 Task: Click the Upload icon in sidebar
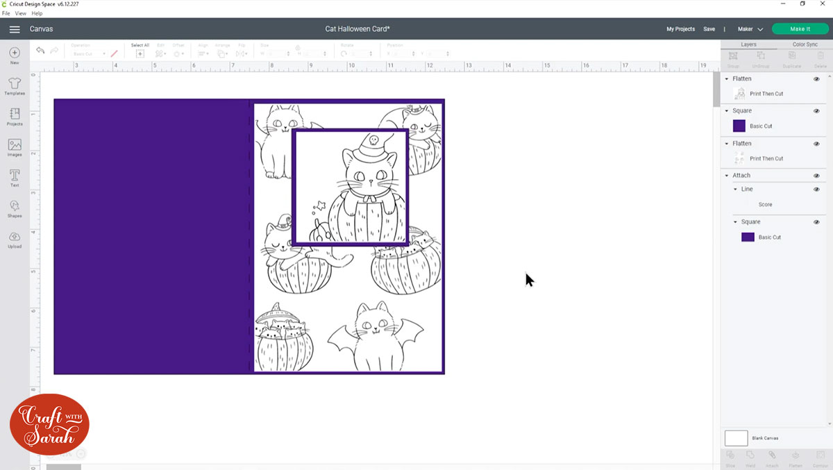point(15,239)
